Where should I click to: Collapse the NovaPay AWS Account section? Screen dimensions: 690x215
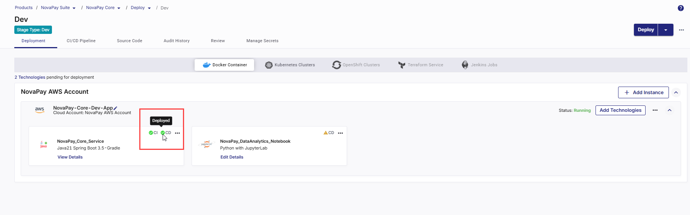tap(676, 92)
